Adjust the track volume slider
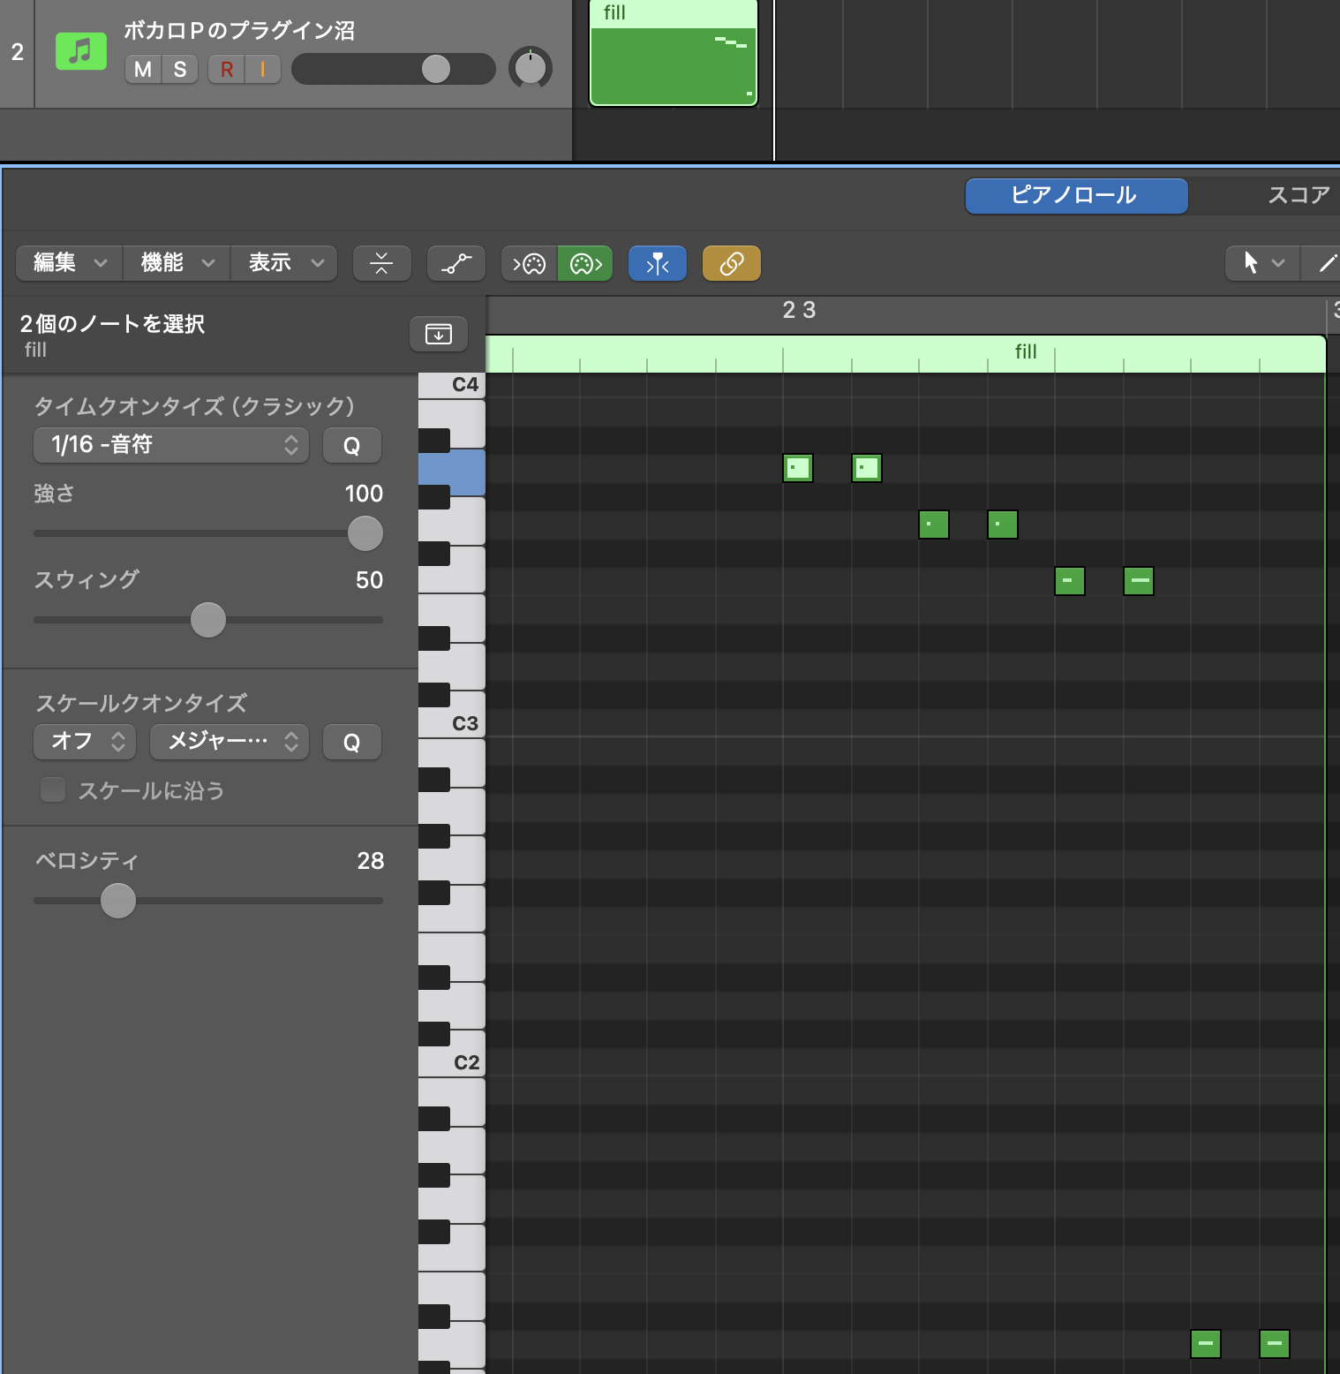1340x1374 pixels. pos(436,69)
